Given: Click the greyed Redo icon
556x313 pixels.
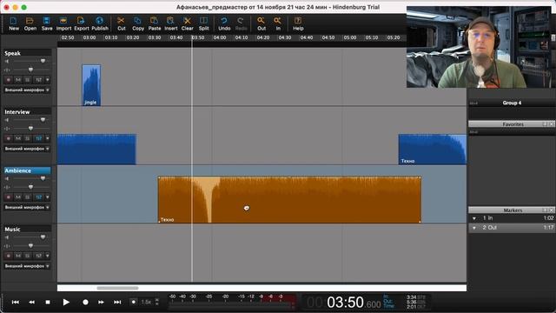Looking at the screenshot, I should click(x=241, y=23).
